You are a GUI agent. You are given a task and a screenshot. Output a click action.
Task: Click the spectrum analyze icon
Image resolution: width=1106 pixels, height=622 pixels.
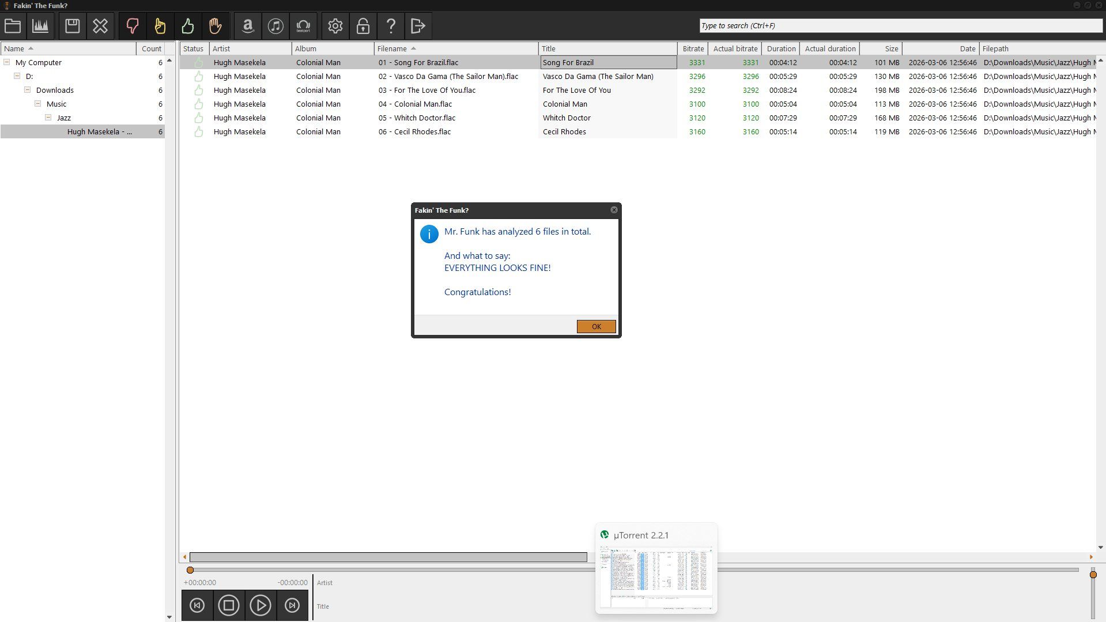coord(40,26)
